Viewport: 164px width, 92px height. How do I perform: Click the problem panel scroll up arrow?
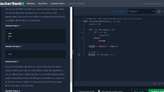click(71, 8)
